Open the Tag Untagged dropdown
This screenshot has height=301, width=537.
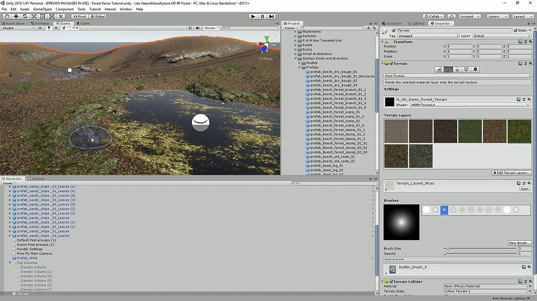click(x=428, y=36)
